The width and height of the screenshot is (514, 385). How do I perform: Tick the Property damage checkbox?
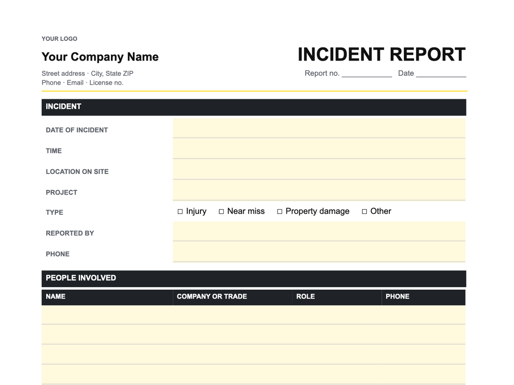point(280,212)
